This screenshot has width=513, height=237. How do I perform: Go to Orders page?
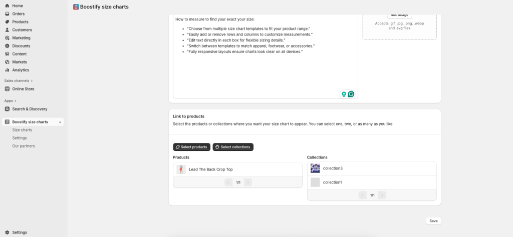click(x=19, y=13)
